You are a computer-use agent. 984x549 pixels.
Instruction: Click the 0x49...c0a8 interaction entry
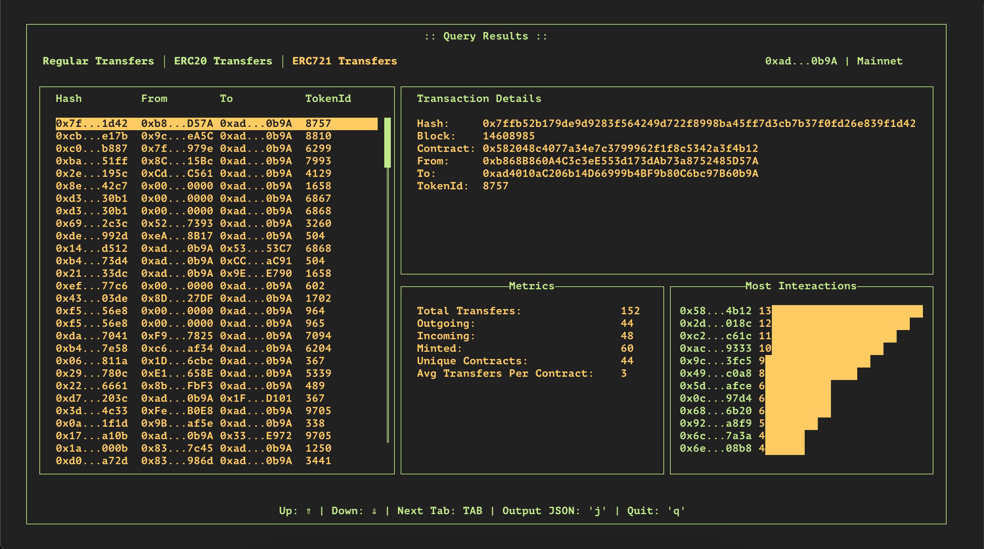pyautogui.click(x=769, y=373)
